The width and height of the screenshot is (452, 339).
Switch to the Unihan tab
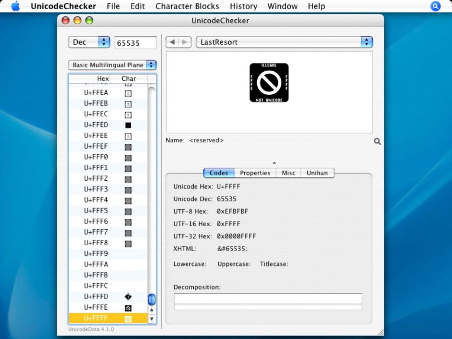[x=317, y=173]
